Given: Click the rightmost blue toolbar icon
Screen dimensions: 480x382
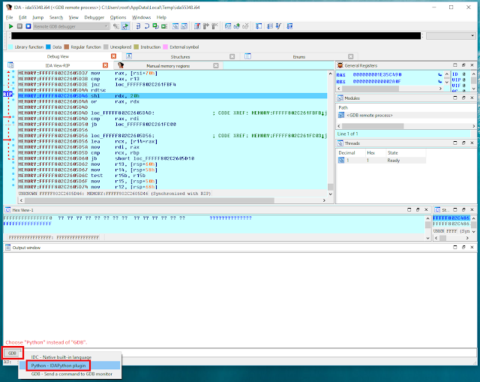Looking at the screenshot, I should point(289,26).
